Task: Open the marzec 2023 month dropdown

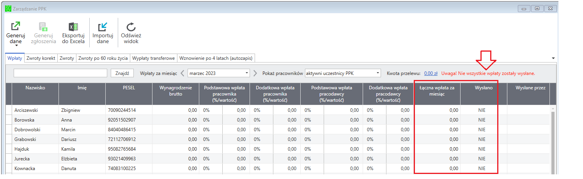Action: coord(218,73)
